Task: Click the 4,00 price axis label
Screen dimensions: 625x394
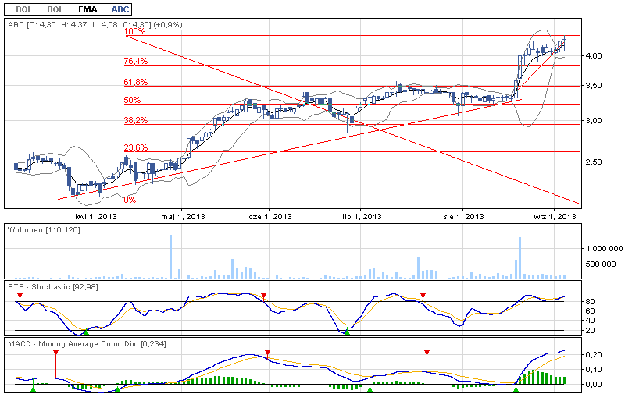Action: click(595, 56)
